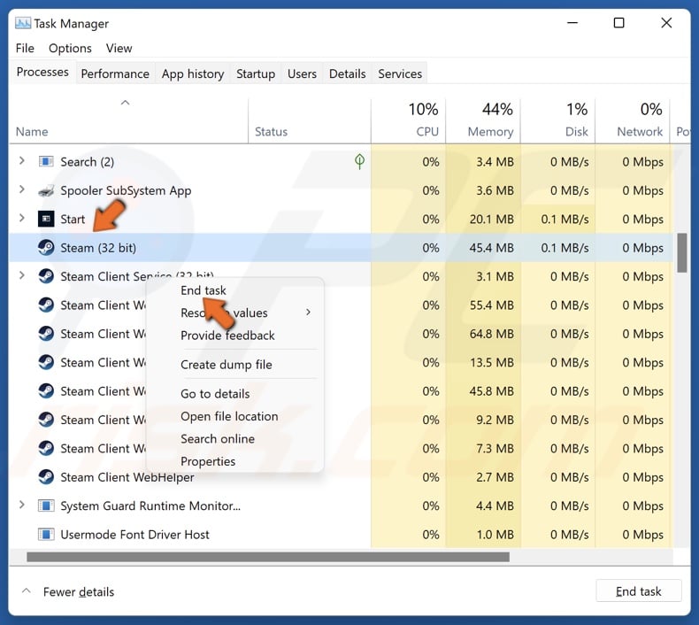The image size is (699, 625).
Task: Click Steam icon in 64.8 MB row
Action: [x=46, y=334]
